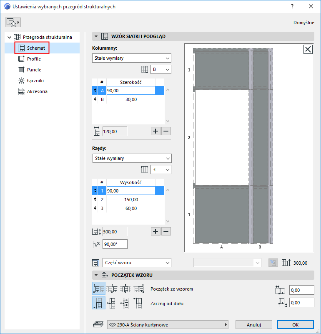This screenshot has height=334, width=321.
Task: Select centered vertical pattern origin option
Action: (x=125, y=303)
